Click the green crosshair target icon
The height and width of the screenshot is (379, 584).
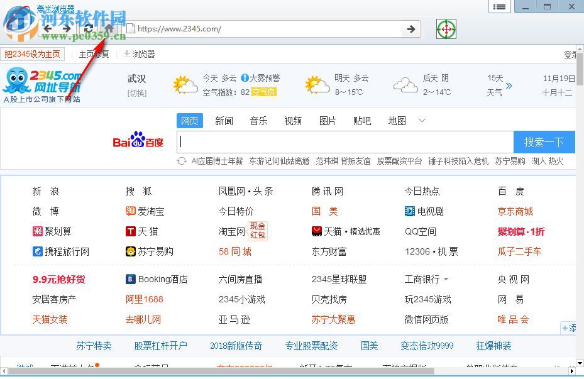click(446, 29)
